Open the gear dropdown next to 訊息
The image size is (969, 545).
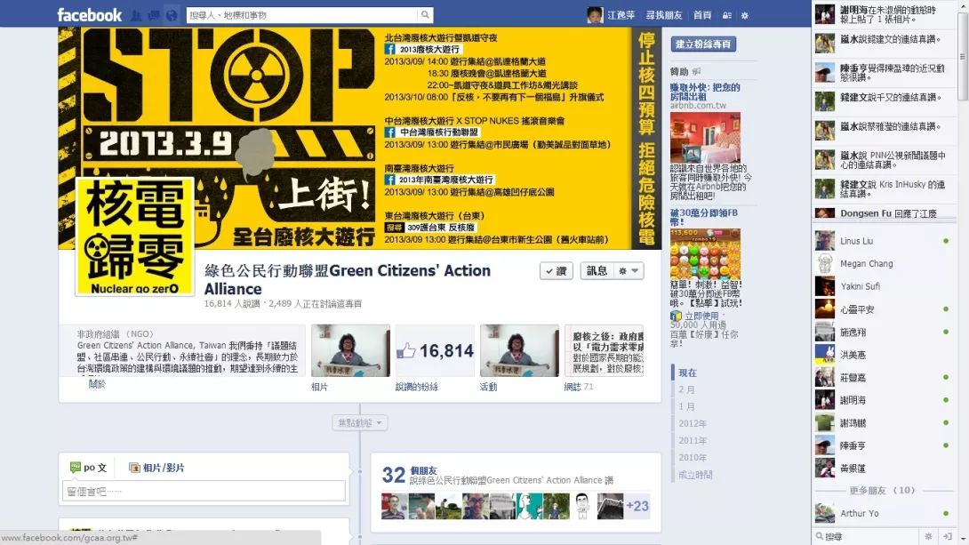(629, 270)
